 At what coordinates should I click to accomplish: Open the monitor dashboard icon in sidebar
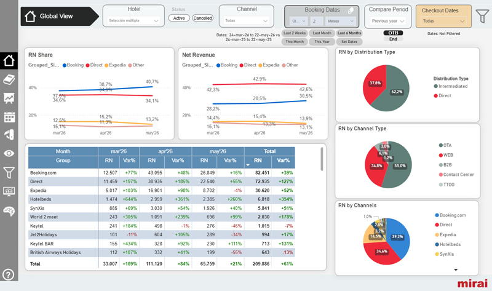(x=9, y=191)
